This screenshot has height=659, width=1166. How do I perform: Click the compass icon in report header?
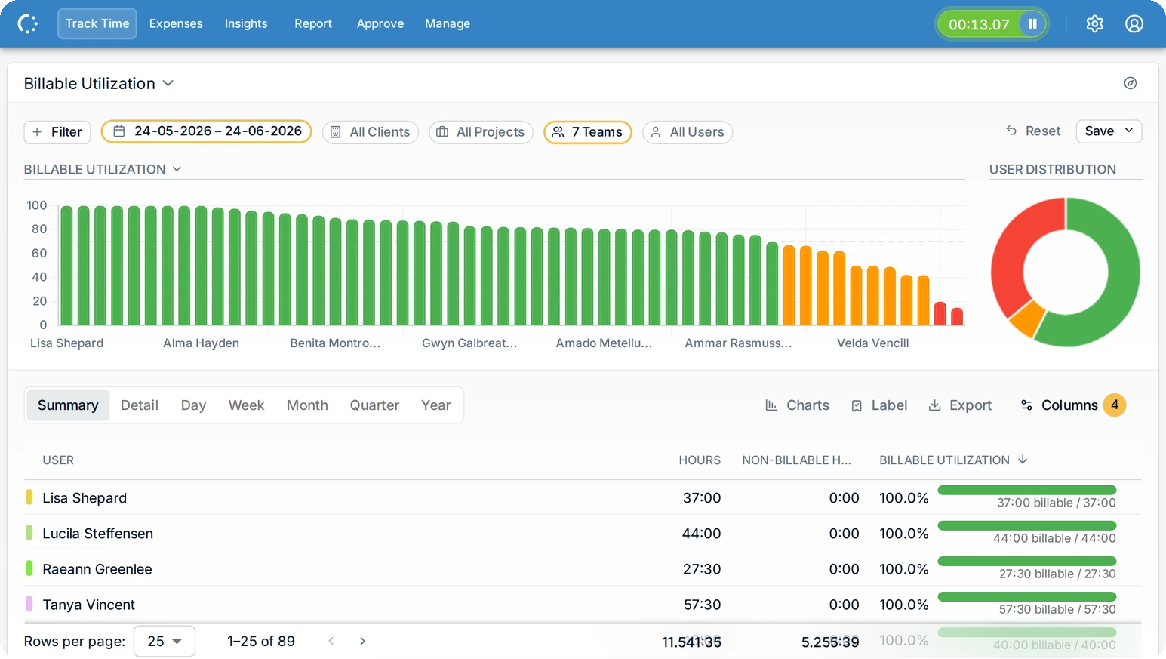tap(1130, 83)
